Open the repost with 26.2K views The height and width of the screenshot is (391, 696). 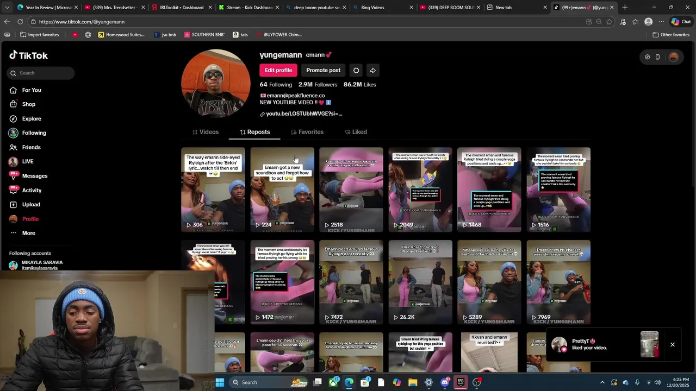420,282
